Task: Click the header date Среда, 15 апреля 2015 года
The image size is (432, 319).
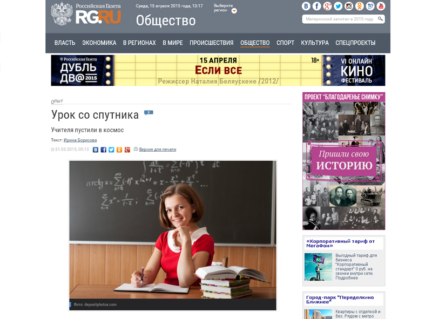Action: 163,6
